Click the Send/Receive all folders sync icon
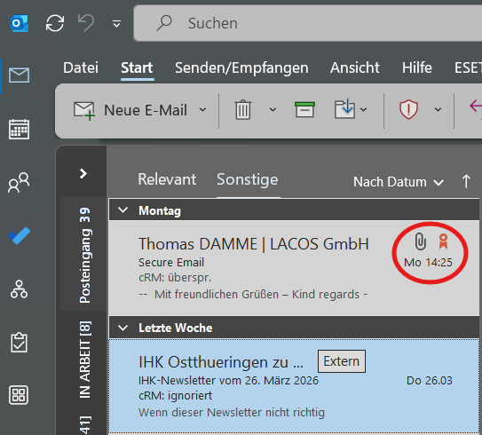This screenshot has width=482, height=435. (x=55, y=23)
